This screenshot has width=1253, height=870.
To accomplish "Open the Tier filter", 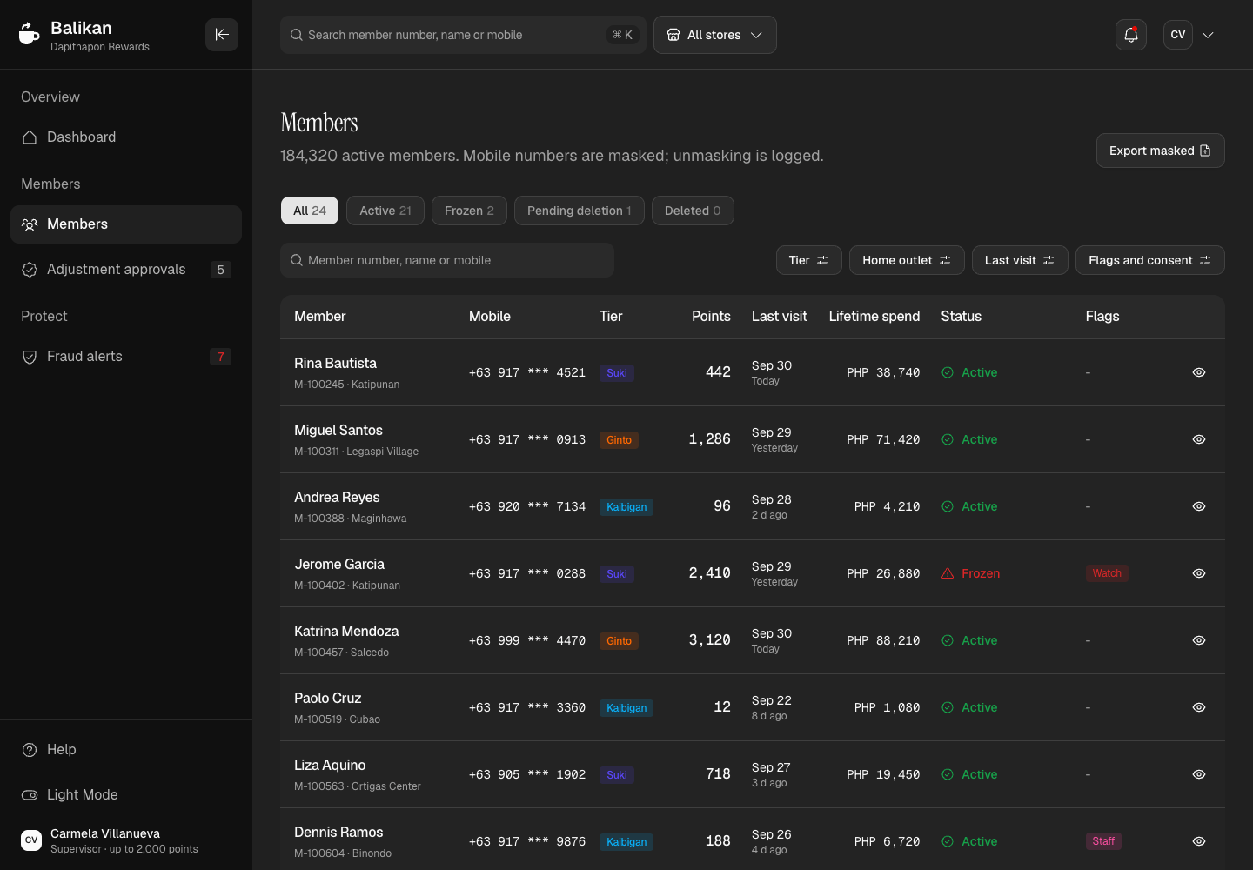I will 808,260.
